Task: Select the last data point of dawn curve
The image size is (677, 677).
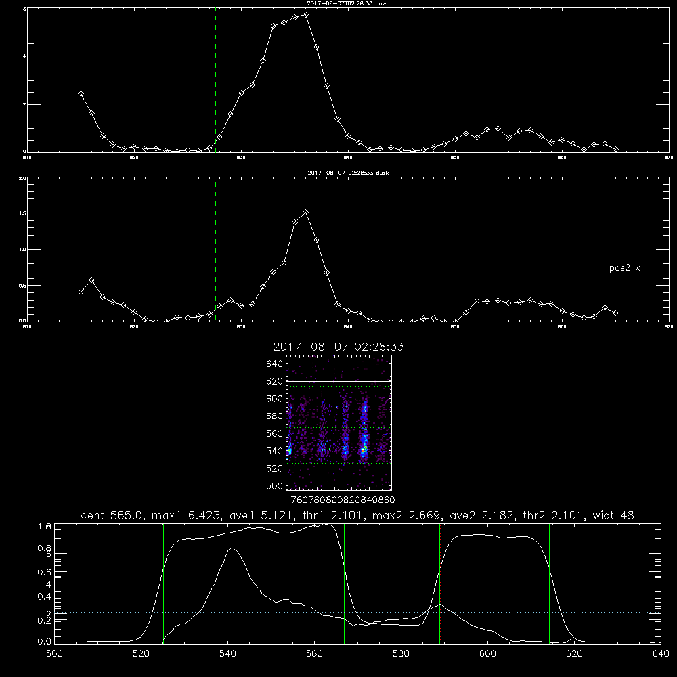Action: pos(615,150)
